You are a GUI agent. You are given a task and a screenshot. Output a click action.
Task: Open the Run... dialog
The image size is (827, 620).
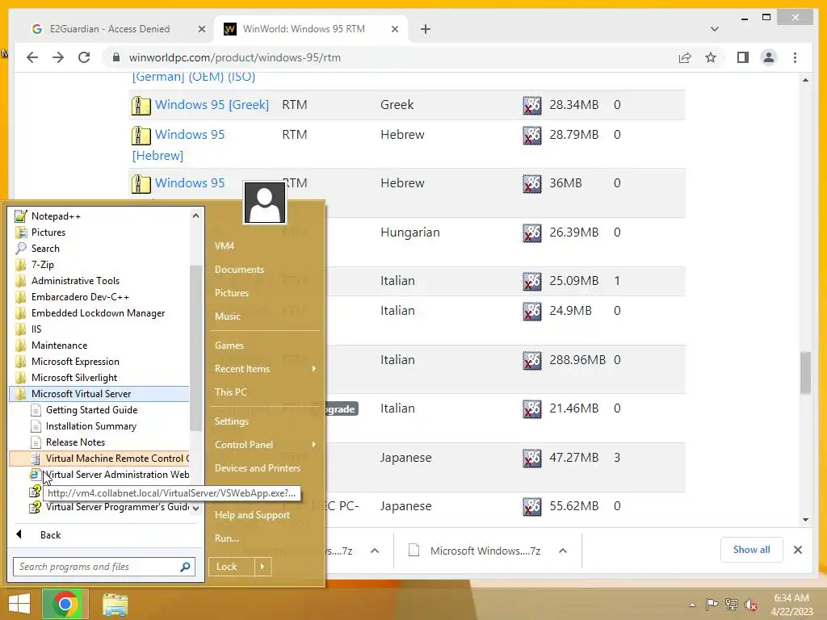click(227, 538)
